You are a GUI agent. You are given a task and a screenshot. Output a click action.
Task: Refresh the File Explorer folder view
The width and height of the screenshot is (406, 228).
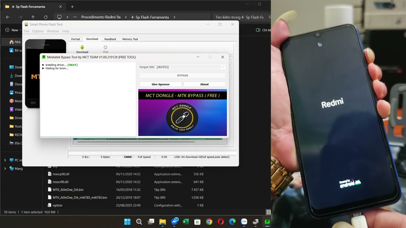pos(46,17)
